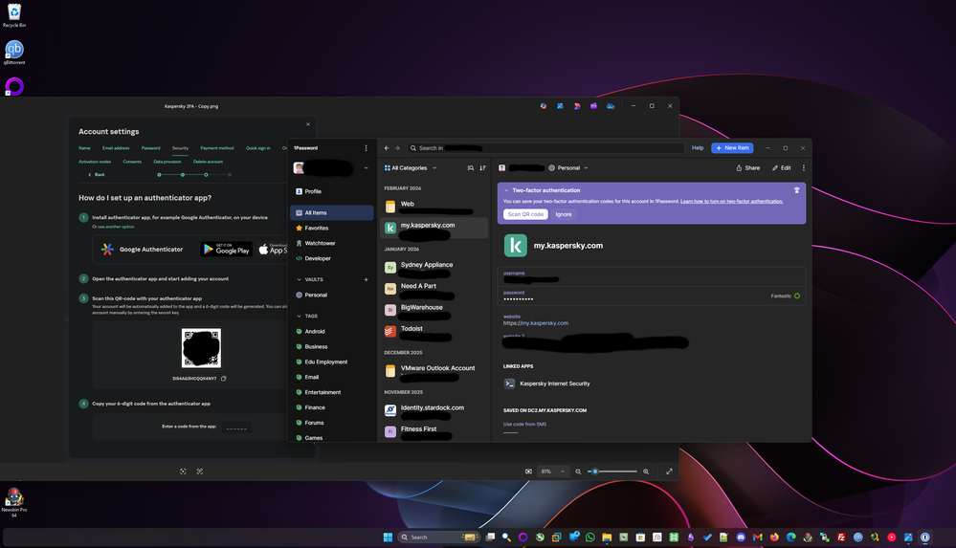This screenshot has height=548, width=956.
Task: Open the Developer section in sidebar
Action: point(318,258)
